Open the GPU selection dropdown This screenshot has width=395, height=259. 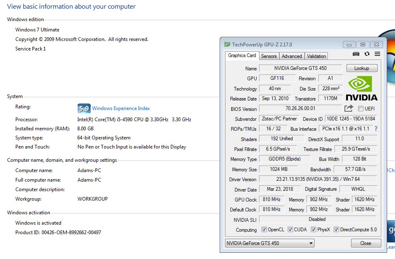[270, 243]
